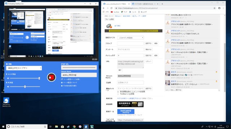Reload the browser page
Image resolution: width=231 pixels, height=129 pixels.
112,8
